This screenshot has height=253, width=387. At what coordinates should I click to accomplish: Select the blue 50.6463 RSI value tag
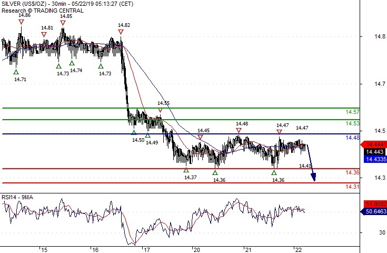point(374,211)
